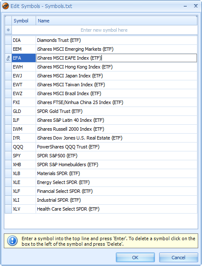202x266 pixels.
Task: Select the row box left of FXI
Action: tap(8, 102)
